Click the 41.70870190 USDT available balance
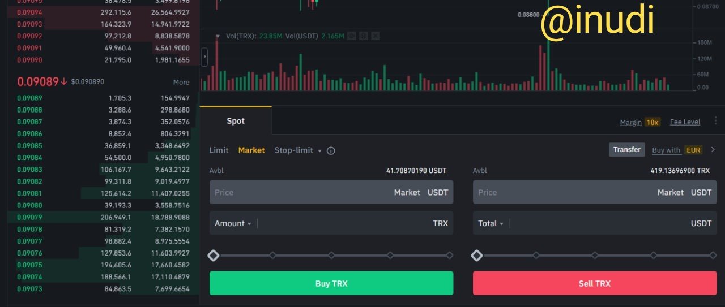Screen dimensions: 725x307 416,170
